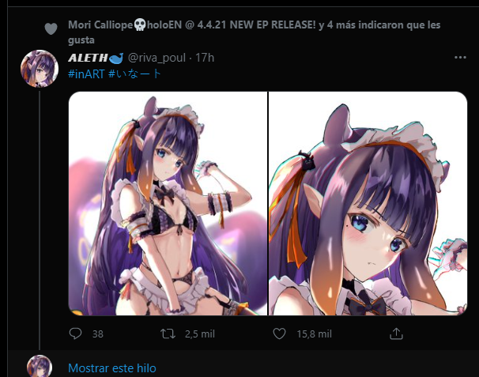Open the right close-up artwork image
The image size is (479, 377).
[368, 203]
